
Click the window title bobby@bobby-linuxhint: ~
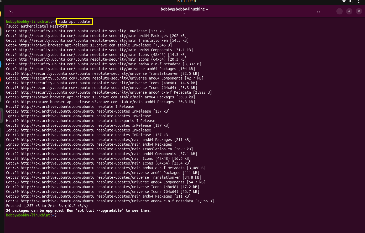(x=184, y=9)
